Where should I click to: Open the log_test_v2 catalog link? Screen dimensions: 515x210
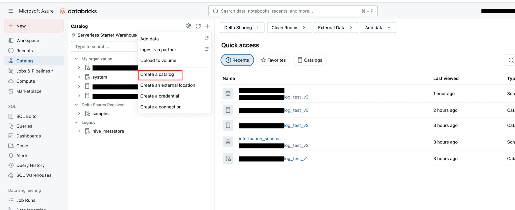[274, 126]
